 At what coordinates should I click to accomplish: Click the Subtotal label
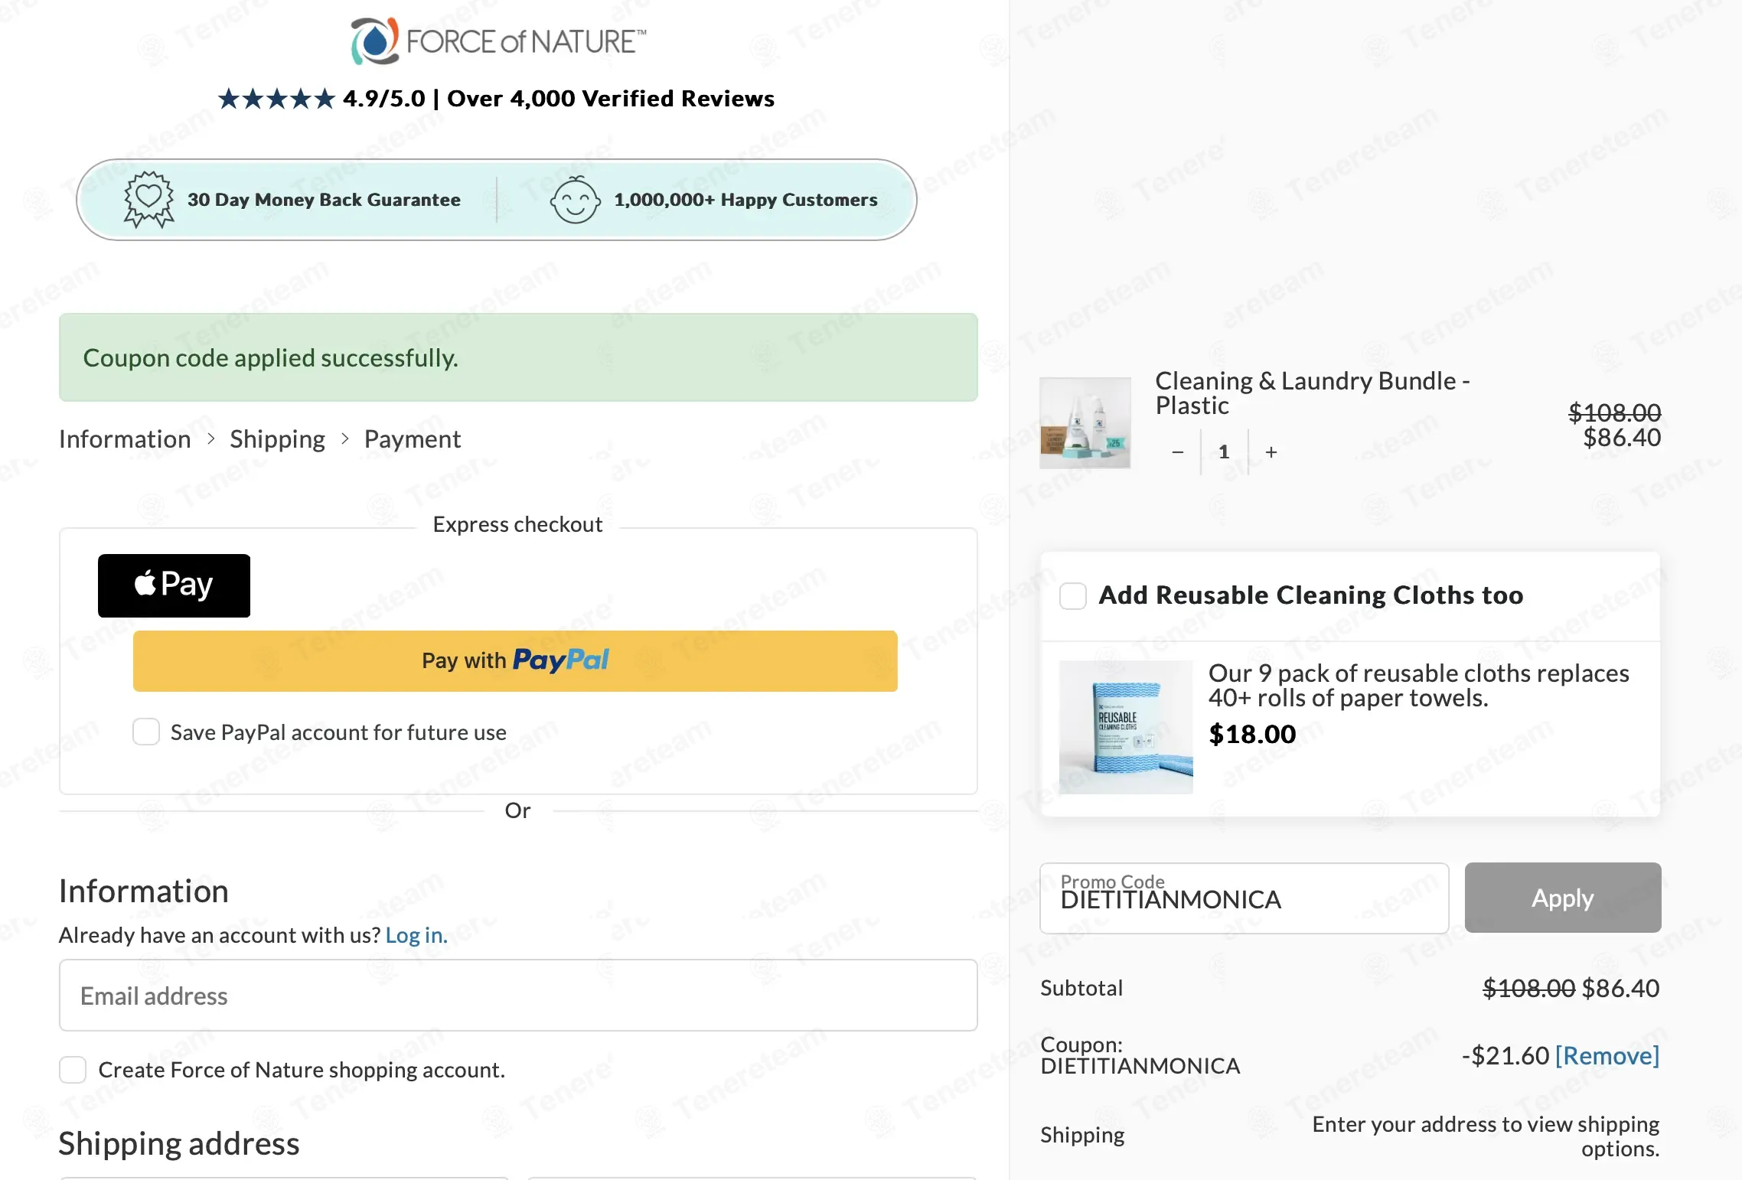tap(1081, 988)
